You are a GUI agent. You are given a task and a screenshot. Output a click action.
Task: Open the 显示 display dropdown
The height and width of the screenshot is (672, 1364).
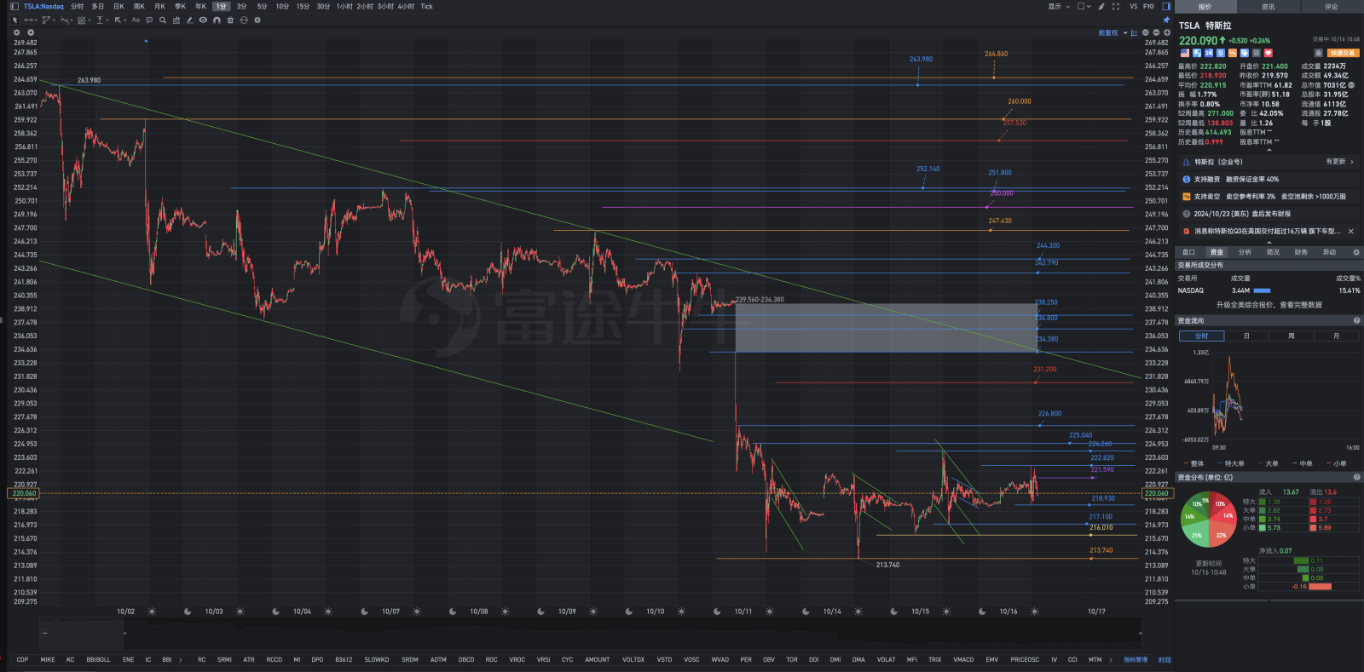(1059, 7)
